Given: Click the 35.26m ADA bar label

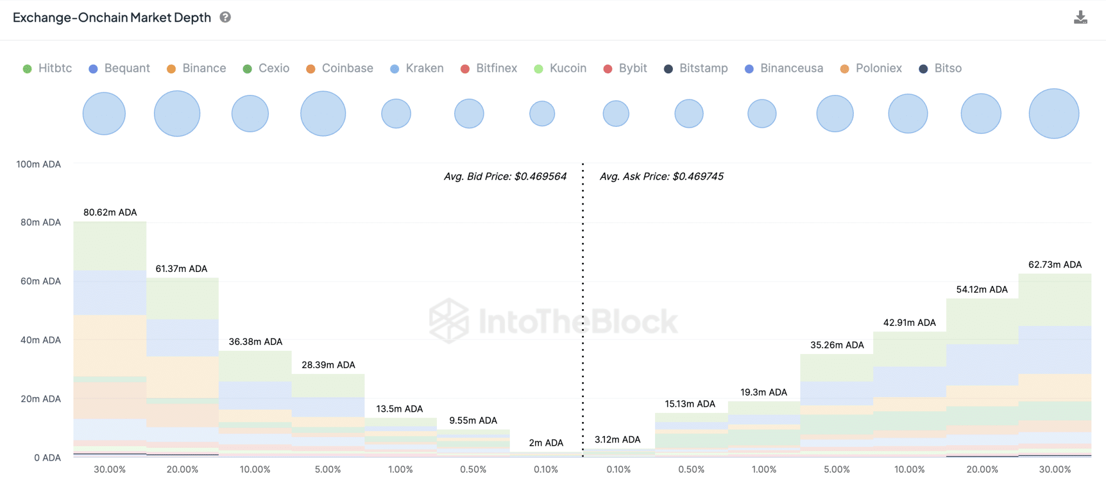Looking at the screenshot, I should coord(837,345).
